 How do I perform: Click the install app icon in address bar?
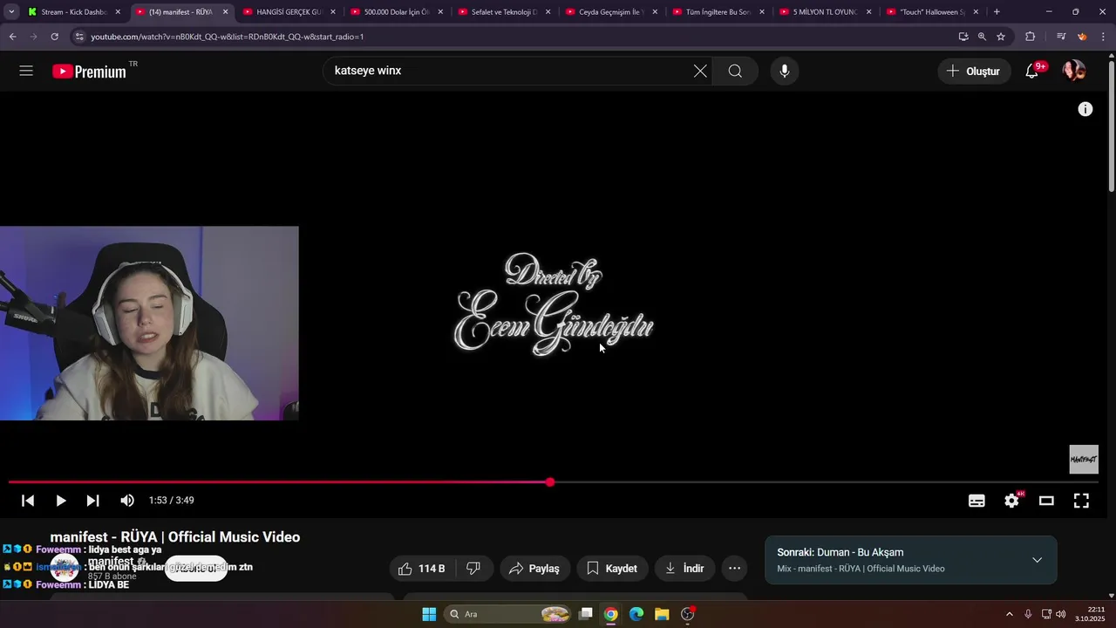click(963, 37)
